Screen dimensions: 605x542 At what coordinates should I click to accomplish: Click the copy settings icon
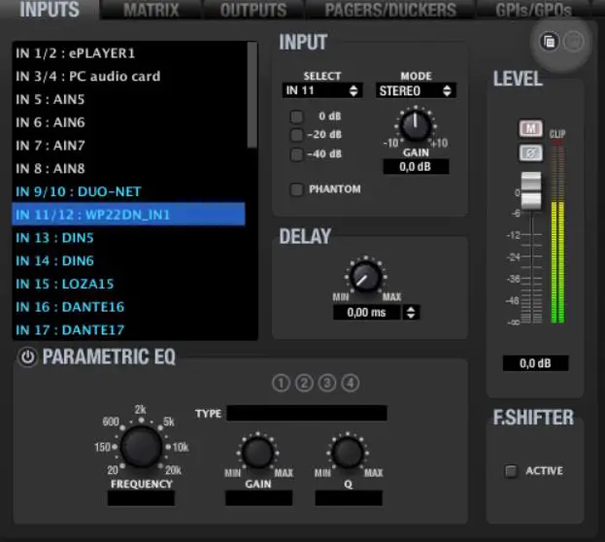(x=549, y=42)
